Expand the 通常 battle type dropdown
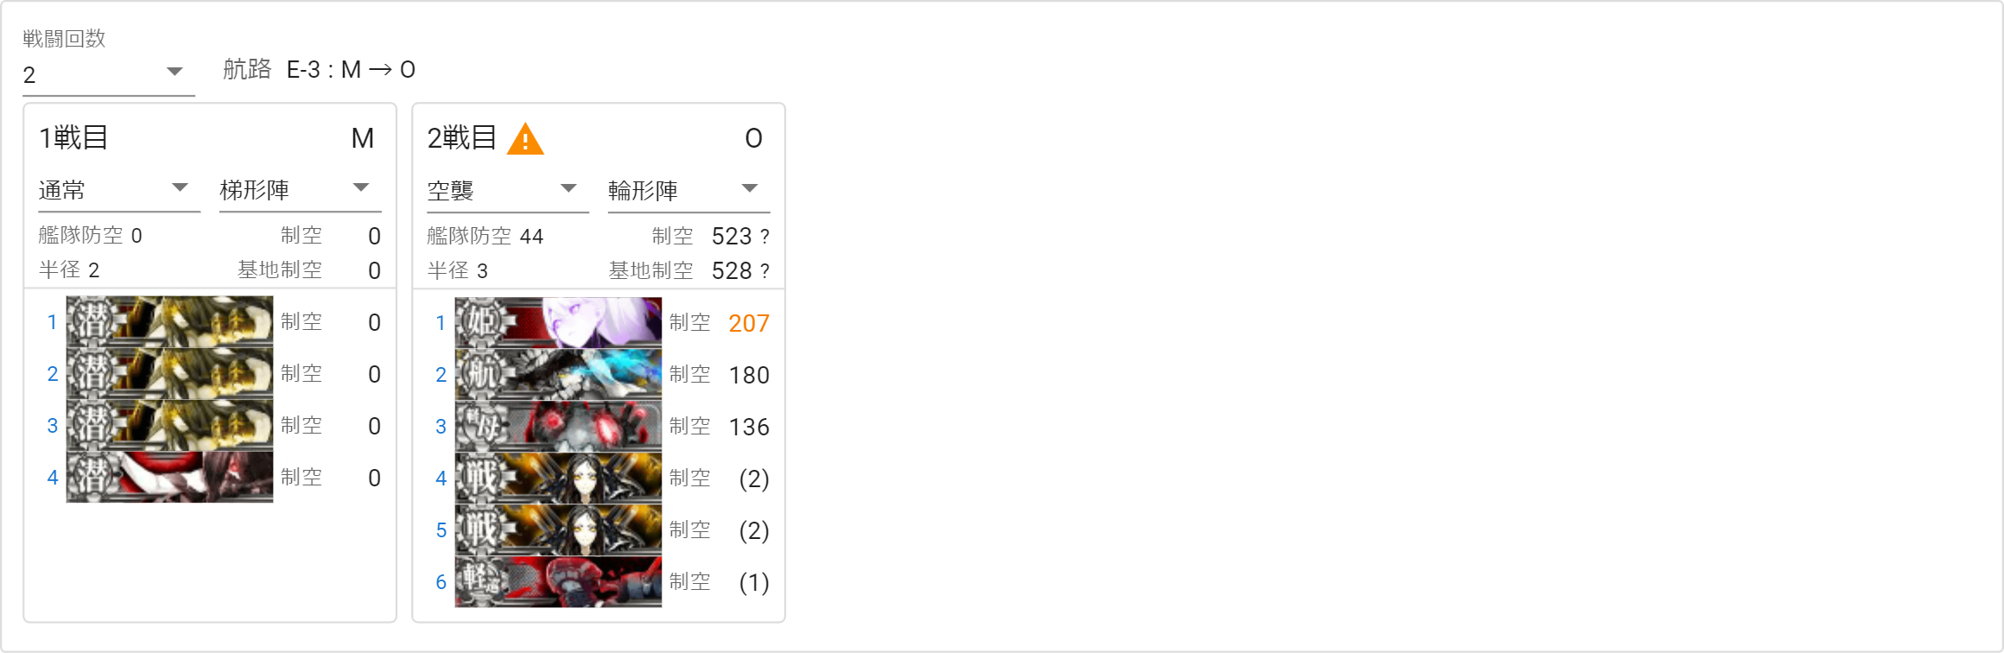The height and width of the screenshot is (653, 2004). click(x=119, y=190)
